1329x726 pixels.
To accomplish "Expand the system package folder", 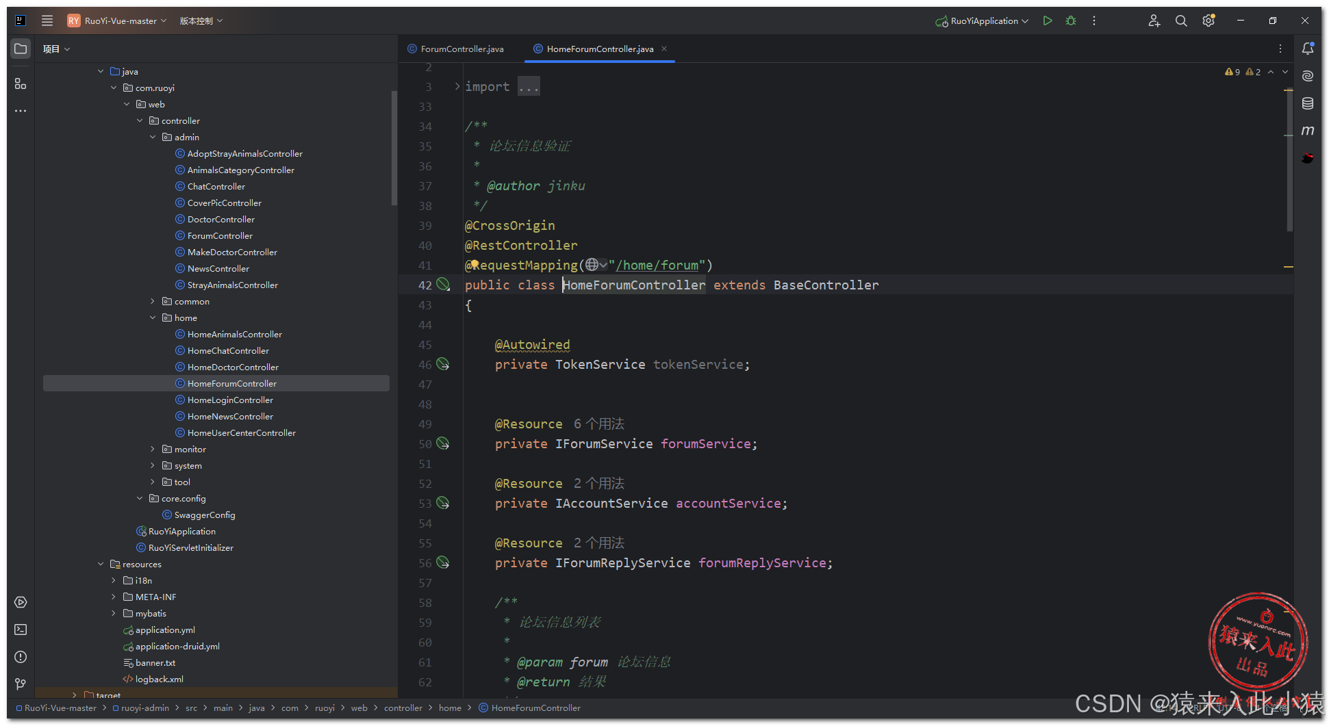I will [x=153, y=465].
